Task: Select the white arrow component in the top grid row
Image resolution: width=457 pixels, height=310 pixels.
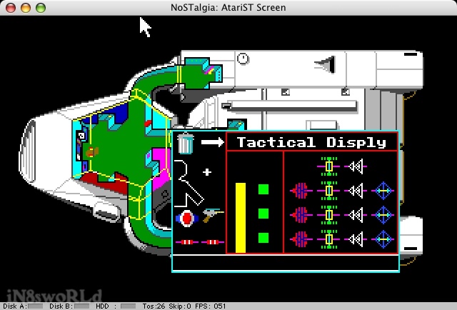Action: [x=356, y=166]
